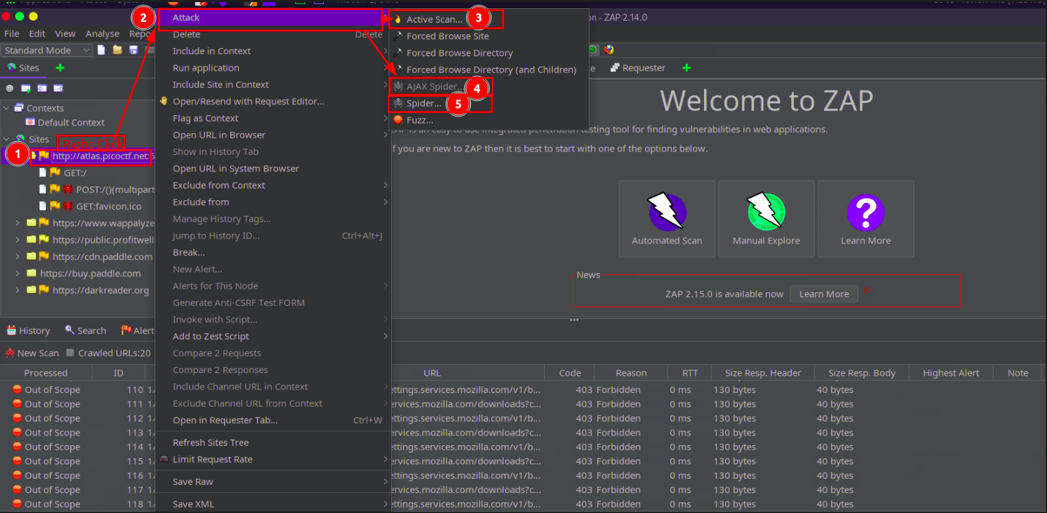Dismiss the news with the red X
The image size is (1047, 513).
(867, 290)
